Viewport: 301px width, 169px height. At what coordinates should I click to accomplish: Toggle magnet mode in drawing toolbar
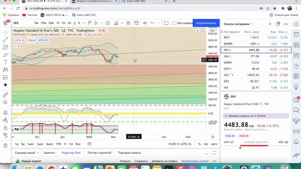click(5, 113)
